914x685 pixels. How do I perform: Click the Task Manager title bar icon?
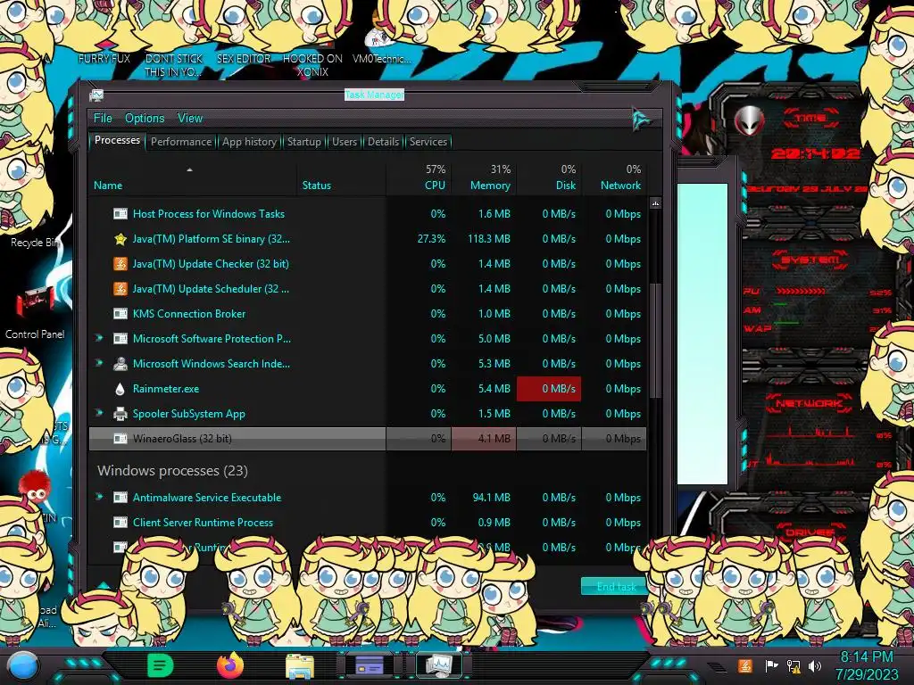coord(96,95)
